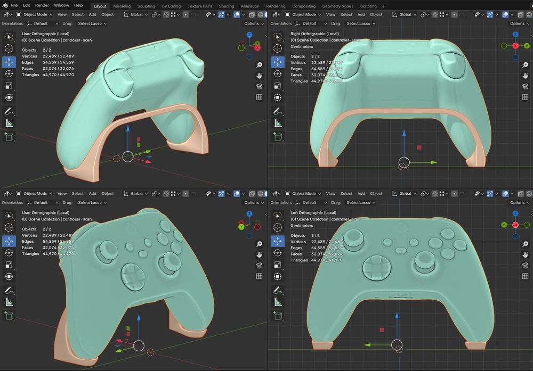
Task: Open the Sculpting workspace tab
Action: pos(146,6)
